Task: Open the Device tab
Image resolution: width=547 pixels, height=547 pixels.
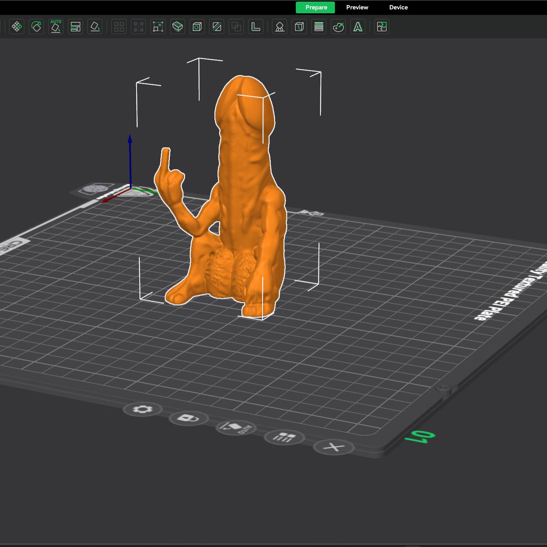Action: tap(398, 7)
